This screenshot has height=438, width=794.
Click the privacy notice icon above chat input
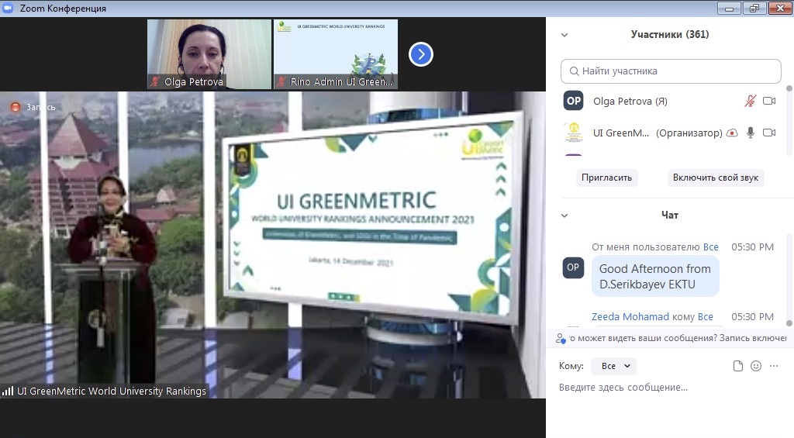(560, 338)
